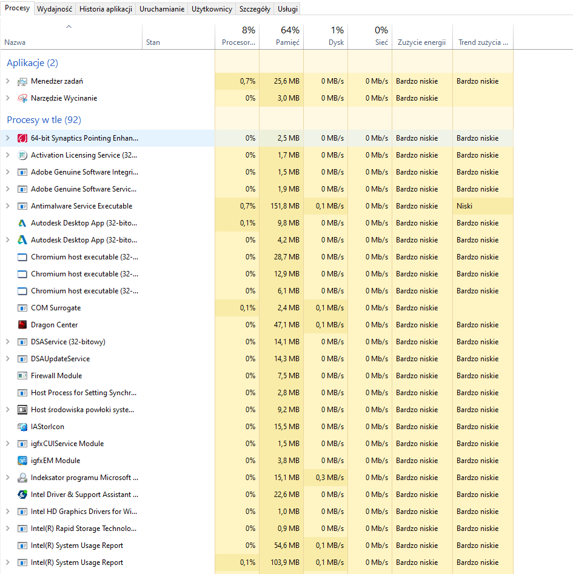This screenshot has width=573, height=574.
Task: Click the Antimalware Service Executable icon
Action: pos(22,206)
